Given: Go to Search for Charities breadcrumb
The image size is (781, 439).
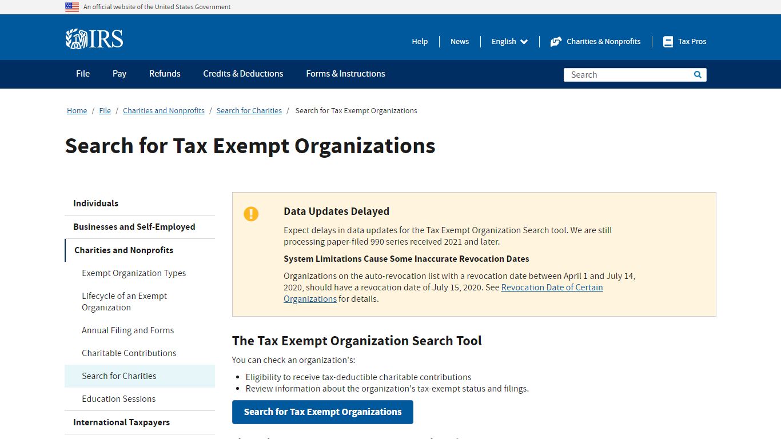Looking at the screenshot, I should 249,111.
